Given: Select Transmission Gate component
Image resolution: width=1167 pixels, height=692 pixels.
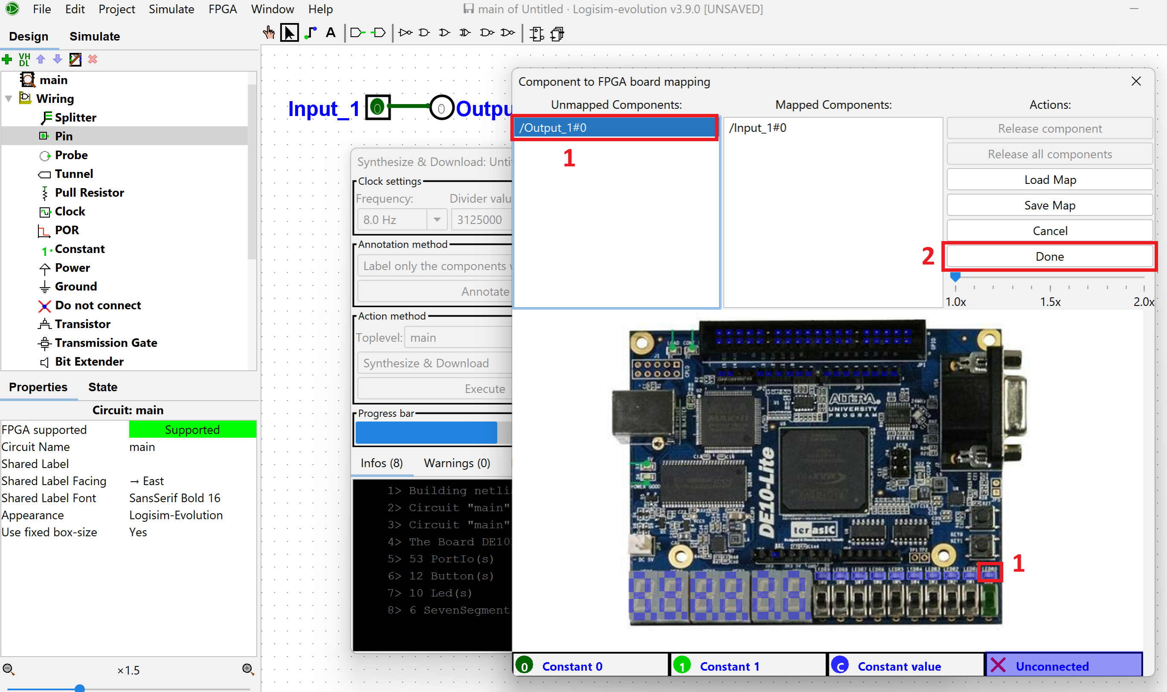Looking at the screenshot, I should point(105,343).
